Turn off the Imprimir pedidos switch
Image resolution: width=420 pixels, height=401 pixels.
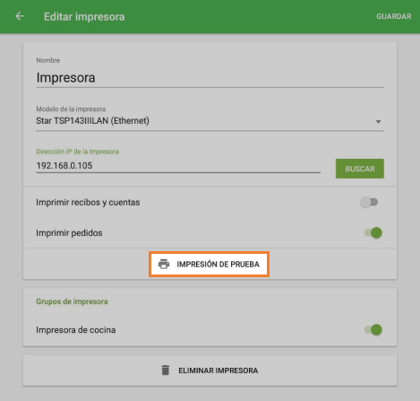pos(373,232)
